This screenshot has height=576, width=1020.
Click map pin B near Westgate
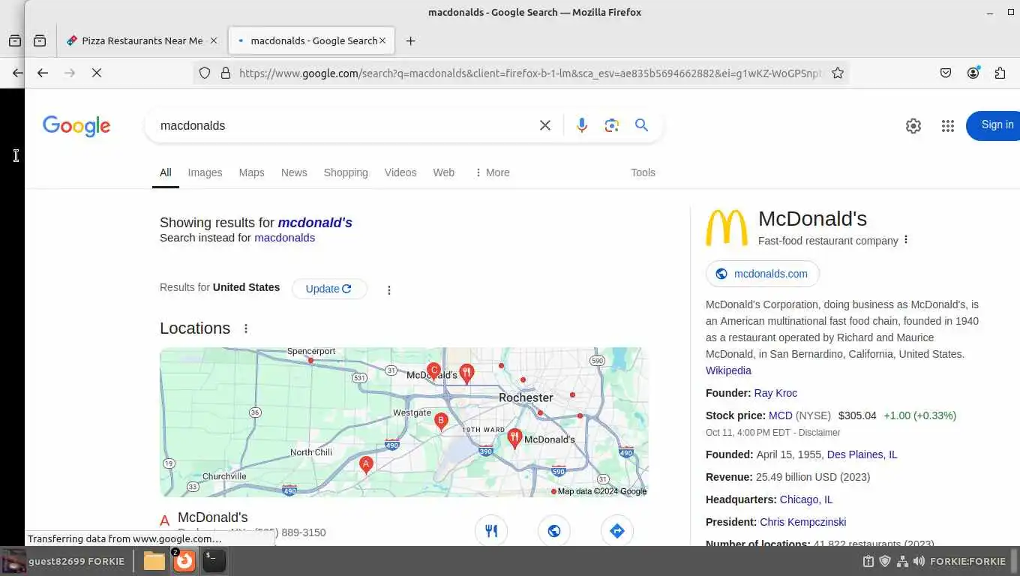(441, 421)
